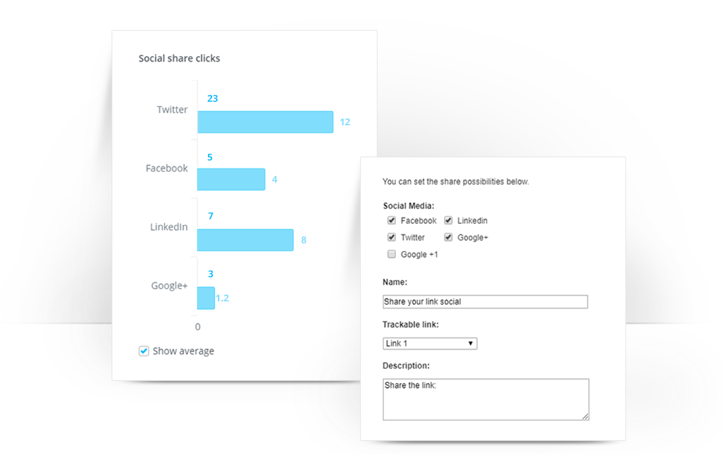Click inside the Description text area
This screenshot has height=454, width=724.
click(486, 399)
